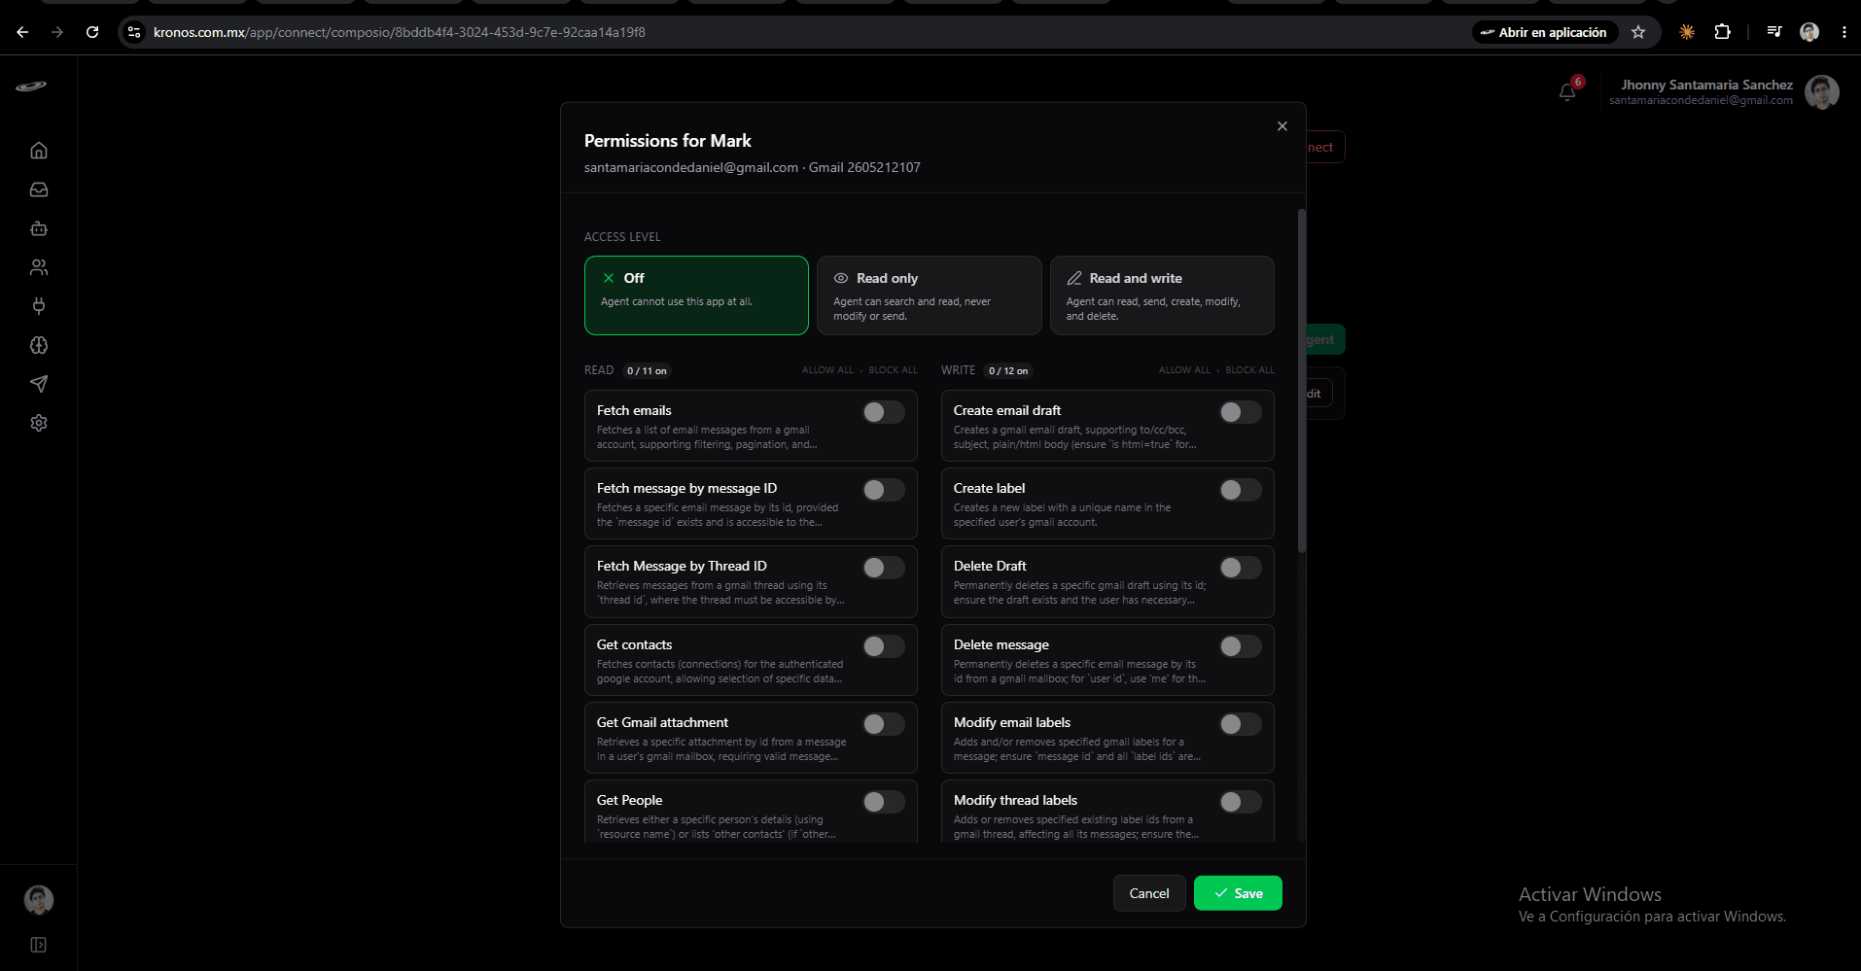Save the permissions
The image size is (1861, 971).
pyautogui.click(x=1238, y=893)
